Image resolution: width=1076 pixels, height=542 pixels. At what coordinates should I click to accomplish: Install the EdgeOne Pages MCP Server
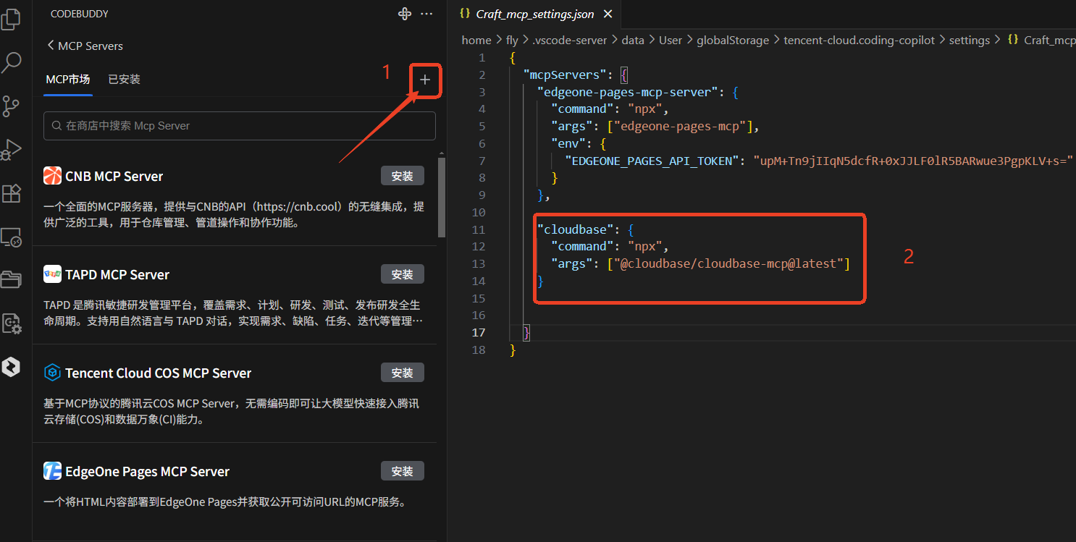click(402, 470)
